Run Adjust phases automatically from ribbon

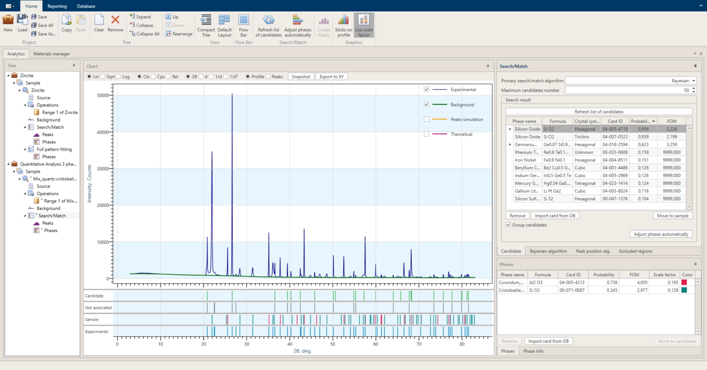click(297, 20)
